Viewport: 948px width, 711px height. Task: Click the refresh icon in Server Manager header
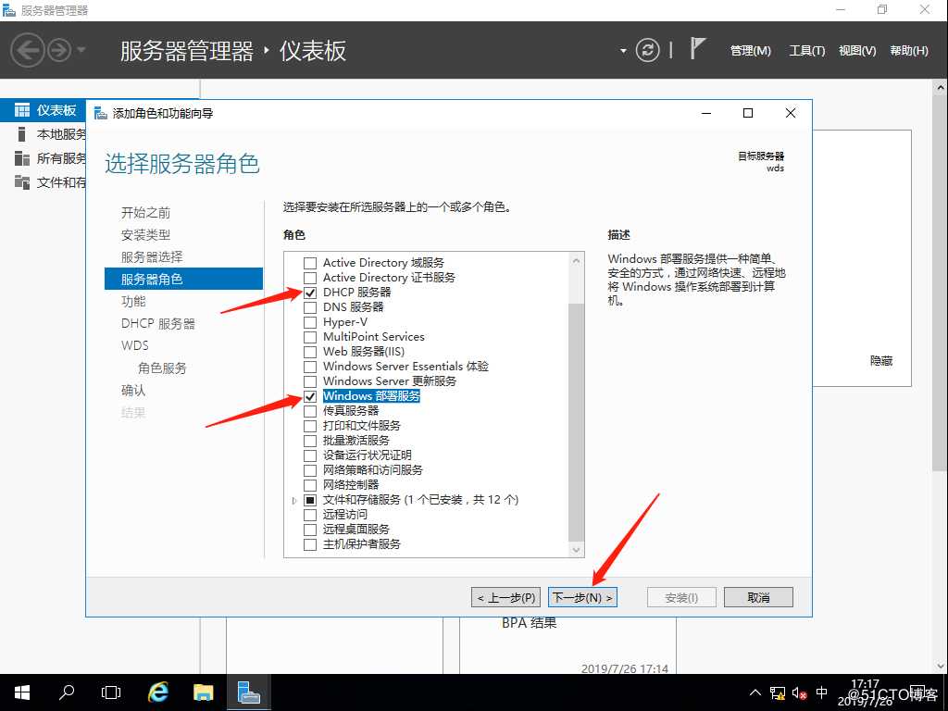click(647, 50)
